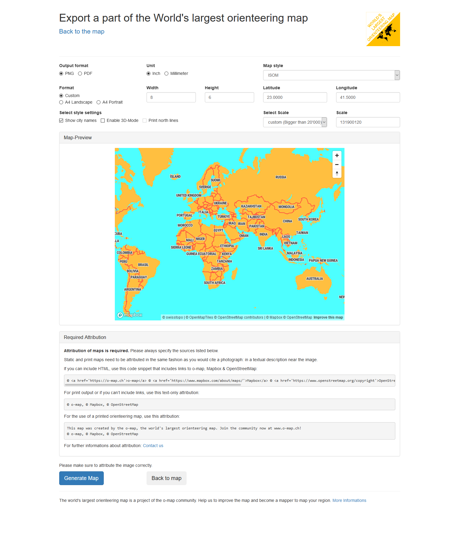Screen dimensions: 459x539
Task: Click the SOUTH AFRICA map label
Action: coord(215,283)
